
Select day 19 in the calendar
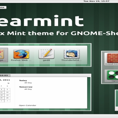[7, 95]
